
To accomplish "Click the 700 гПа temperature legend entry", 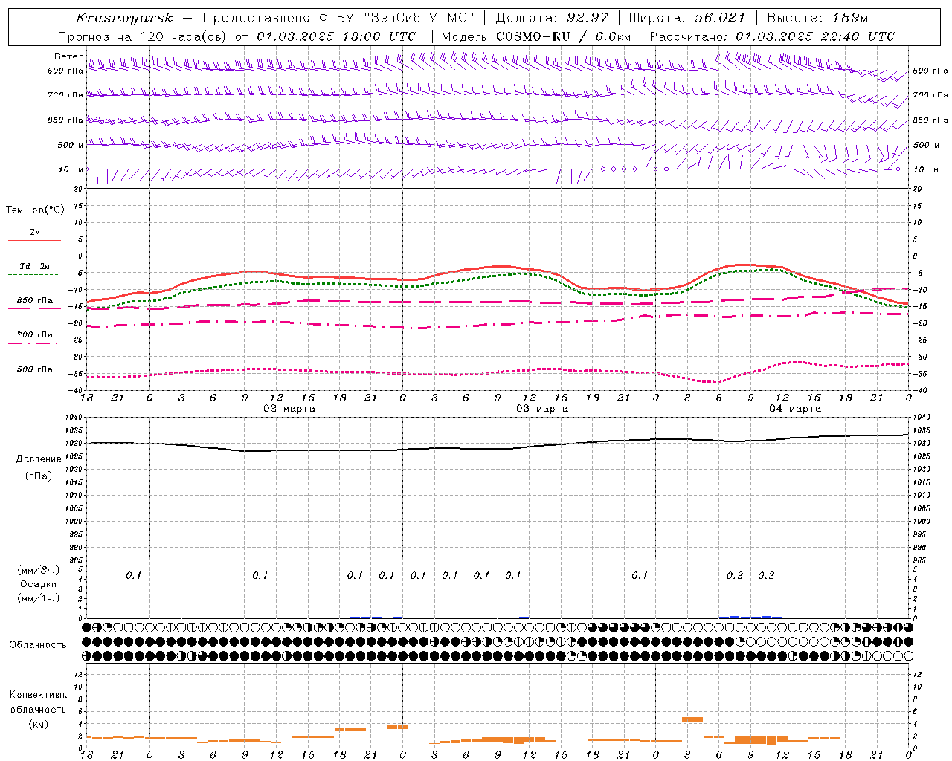I will [x=35, y=334].
